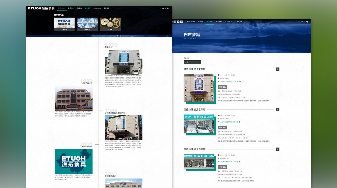Image resolution: width=337 pixels, height=188 pixels.
Task: Select 聯絡我們 menu in timeline window
Action: (106, 8)
